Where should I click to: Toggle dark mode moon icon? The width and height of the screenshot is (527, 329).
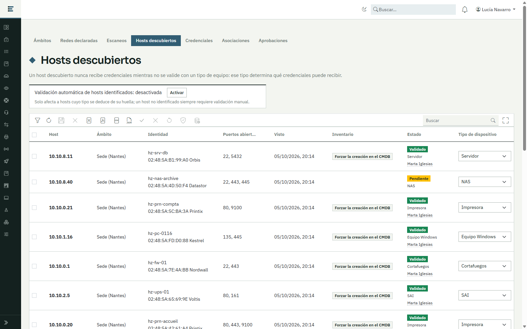click(x=364, y=10)
